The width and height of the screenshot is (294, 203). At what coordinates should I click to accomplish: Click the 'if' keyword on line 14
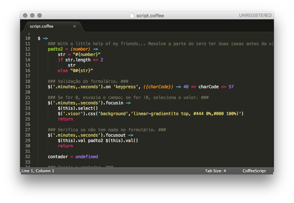(60, 60)
